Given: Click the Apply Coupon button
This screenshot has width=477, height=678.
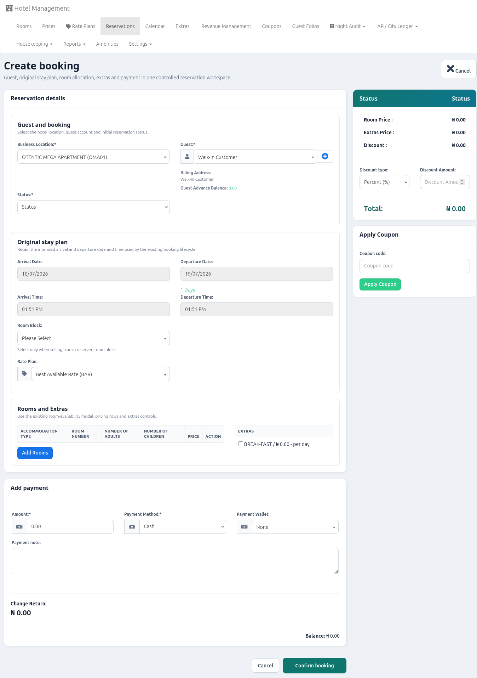Looking at the screenshot, I should tap(380, 284).
